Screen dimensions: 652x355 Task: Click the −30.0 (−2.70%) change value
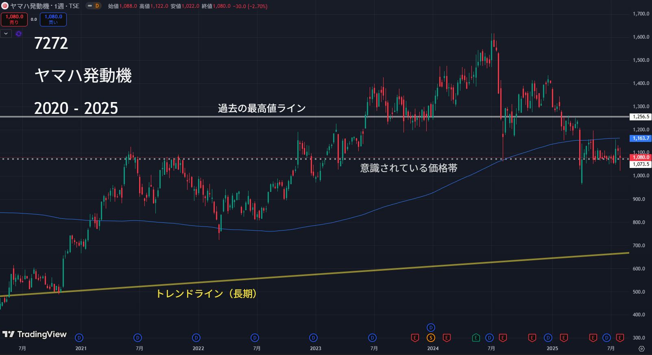tap(250, 6)
